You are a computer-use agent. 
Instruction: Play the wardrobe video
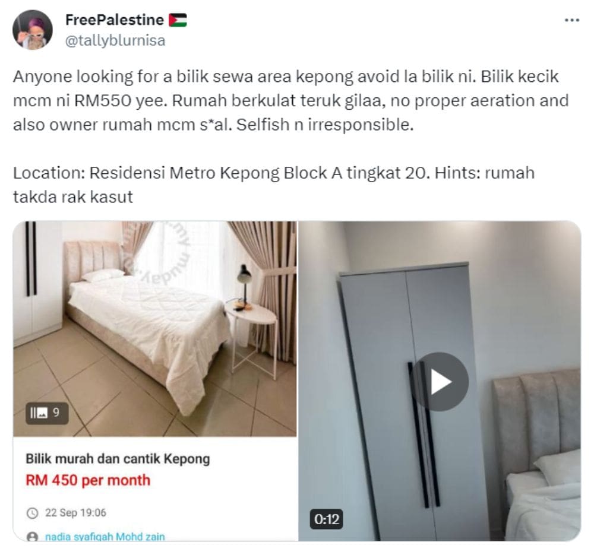click(x=440, y=382)
